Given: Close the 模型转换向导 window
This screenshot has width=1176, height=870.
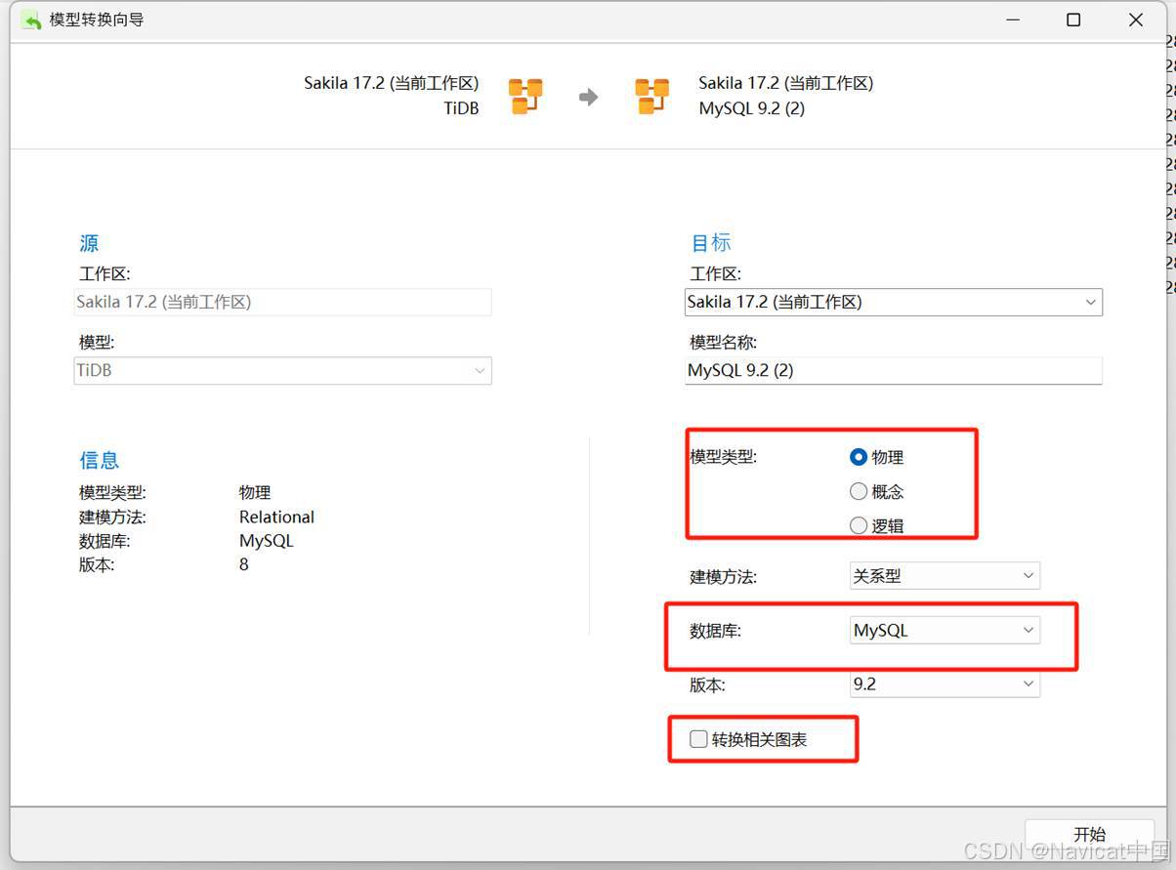Looking at the screenshot, I should click(1136, 20).
